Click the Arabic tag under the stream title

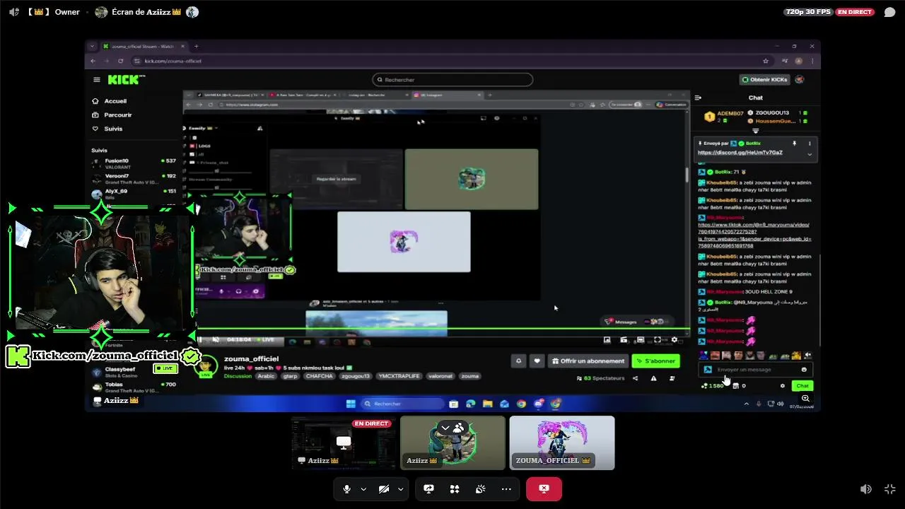tap(266, 376)
